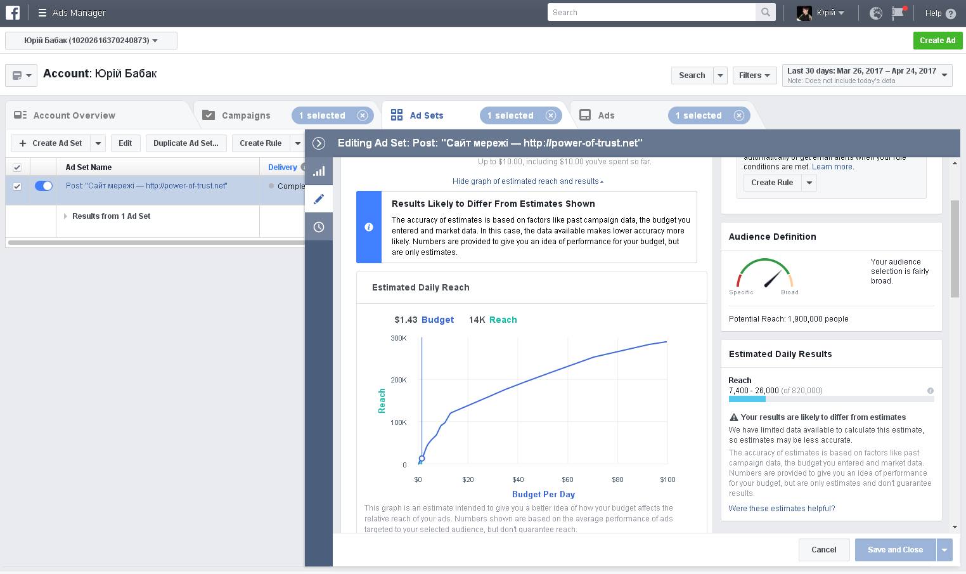Open the clock history icon in side panel
Image resolution: width=966 pixels, height=574 pixels.
pos(319,227)
